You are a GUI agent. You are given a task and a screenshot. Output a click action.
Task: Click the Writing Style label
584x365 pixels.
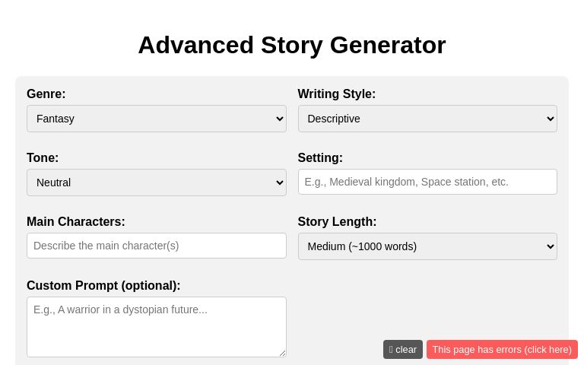click(337, 94)
